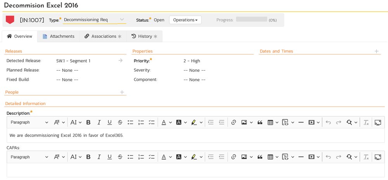This screenshot has width=388, height=180.
Task: Toggle to-do list in the Description editor
Action: tap(151, 122)
